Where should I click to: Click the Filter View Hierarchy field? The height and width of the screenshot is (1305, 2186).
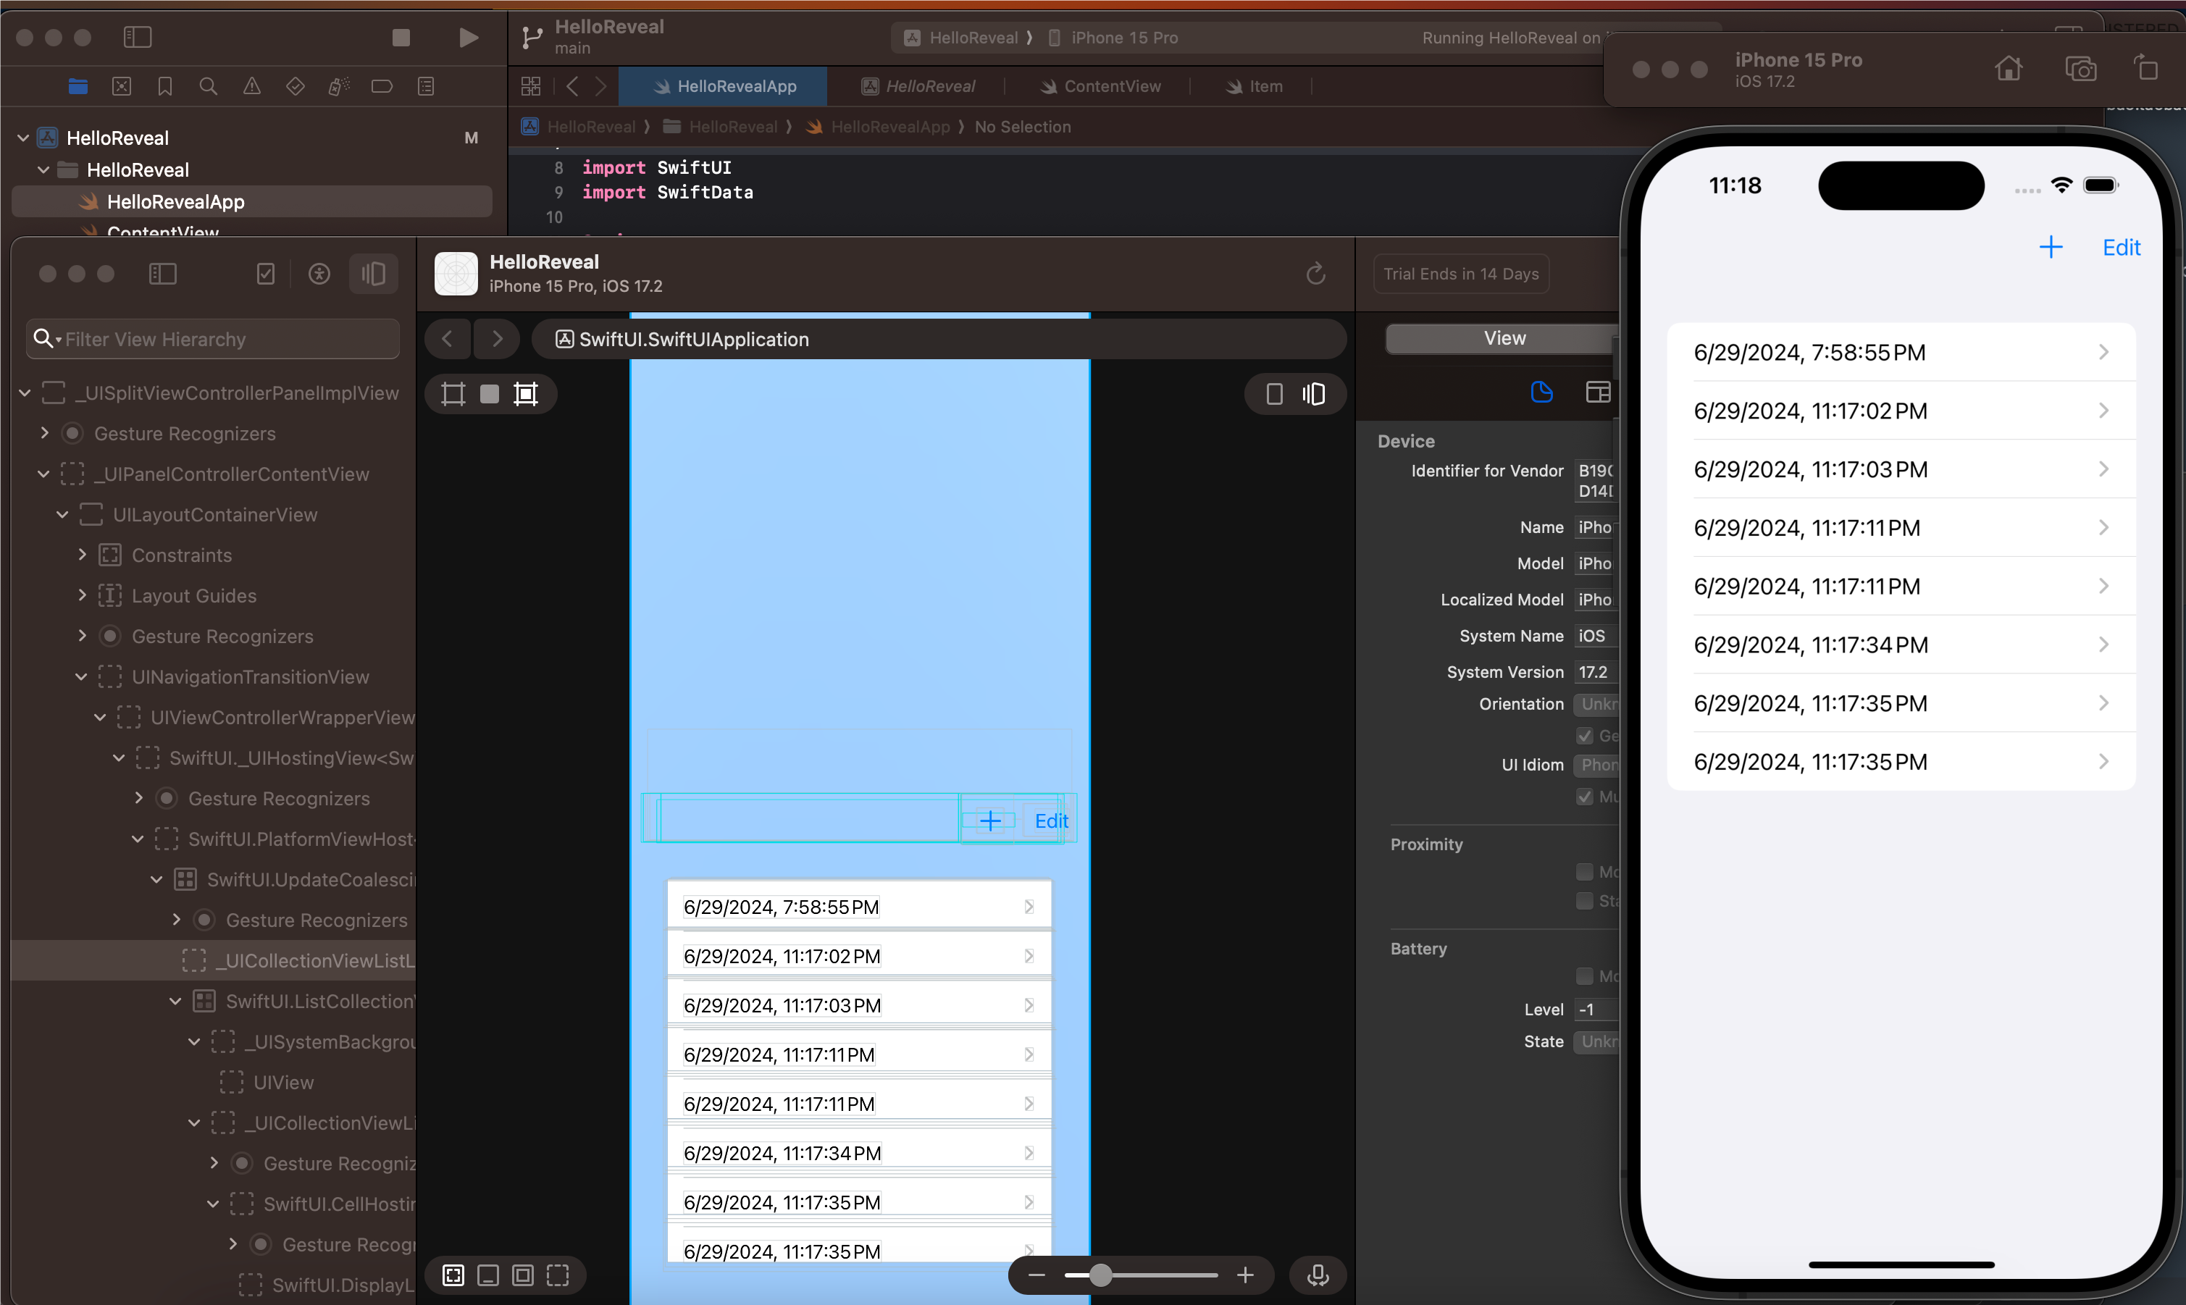pyautogui.click(x=213, y=339)
